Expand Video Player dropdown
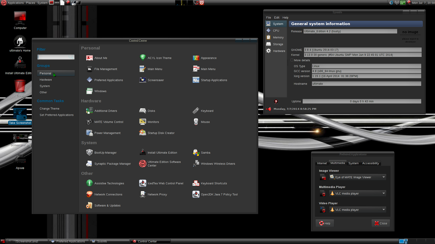The width and height of the screenshot is (435, 244). pos(358,210)
